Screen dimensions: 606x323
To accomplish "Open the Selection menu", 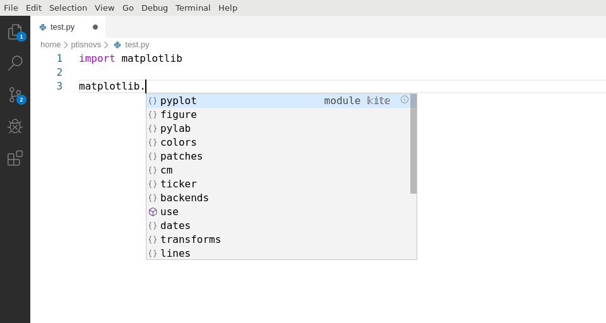I will (x=68, y=8).
